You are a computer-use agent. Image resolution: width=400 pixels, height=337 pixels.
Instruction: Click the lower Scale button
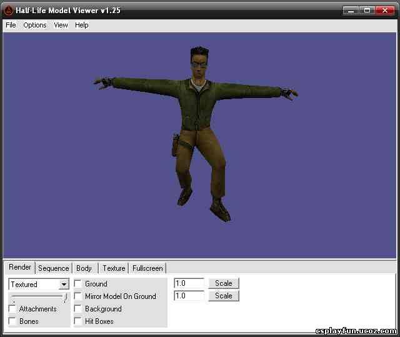pos(224,296)
